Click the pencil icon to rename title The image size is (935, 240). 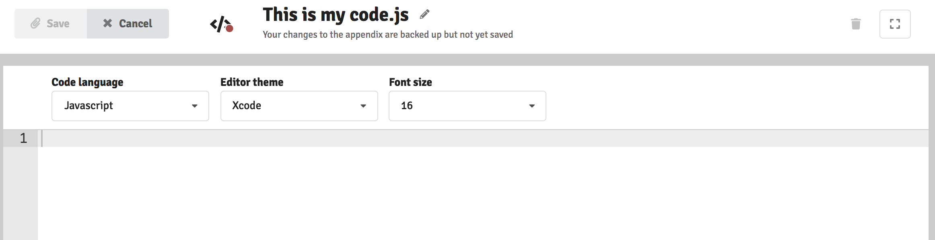coord(424,14)
